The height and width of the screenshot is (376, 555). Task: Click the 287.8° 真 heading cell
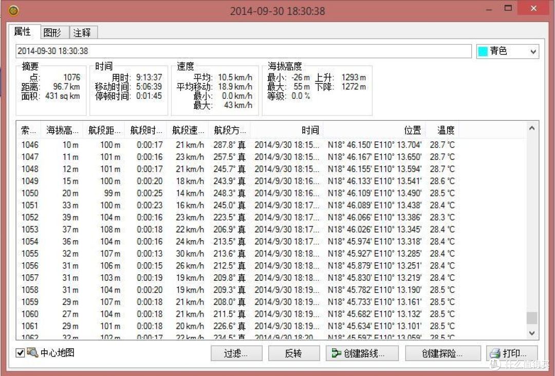click(x=229, y=145)
